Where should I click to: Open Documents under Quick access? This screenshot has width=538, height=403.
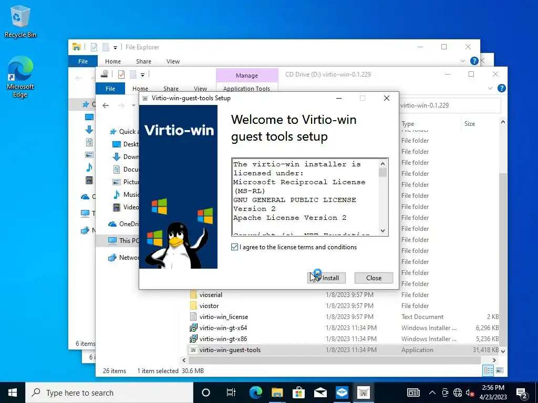click(126, 169)
